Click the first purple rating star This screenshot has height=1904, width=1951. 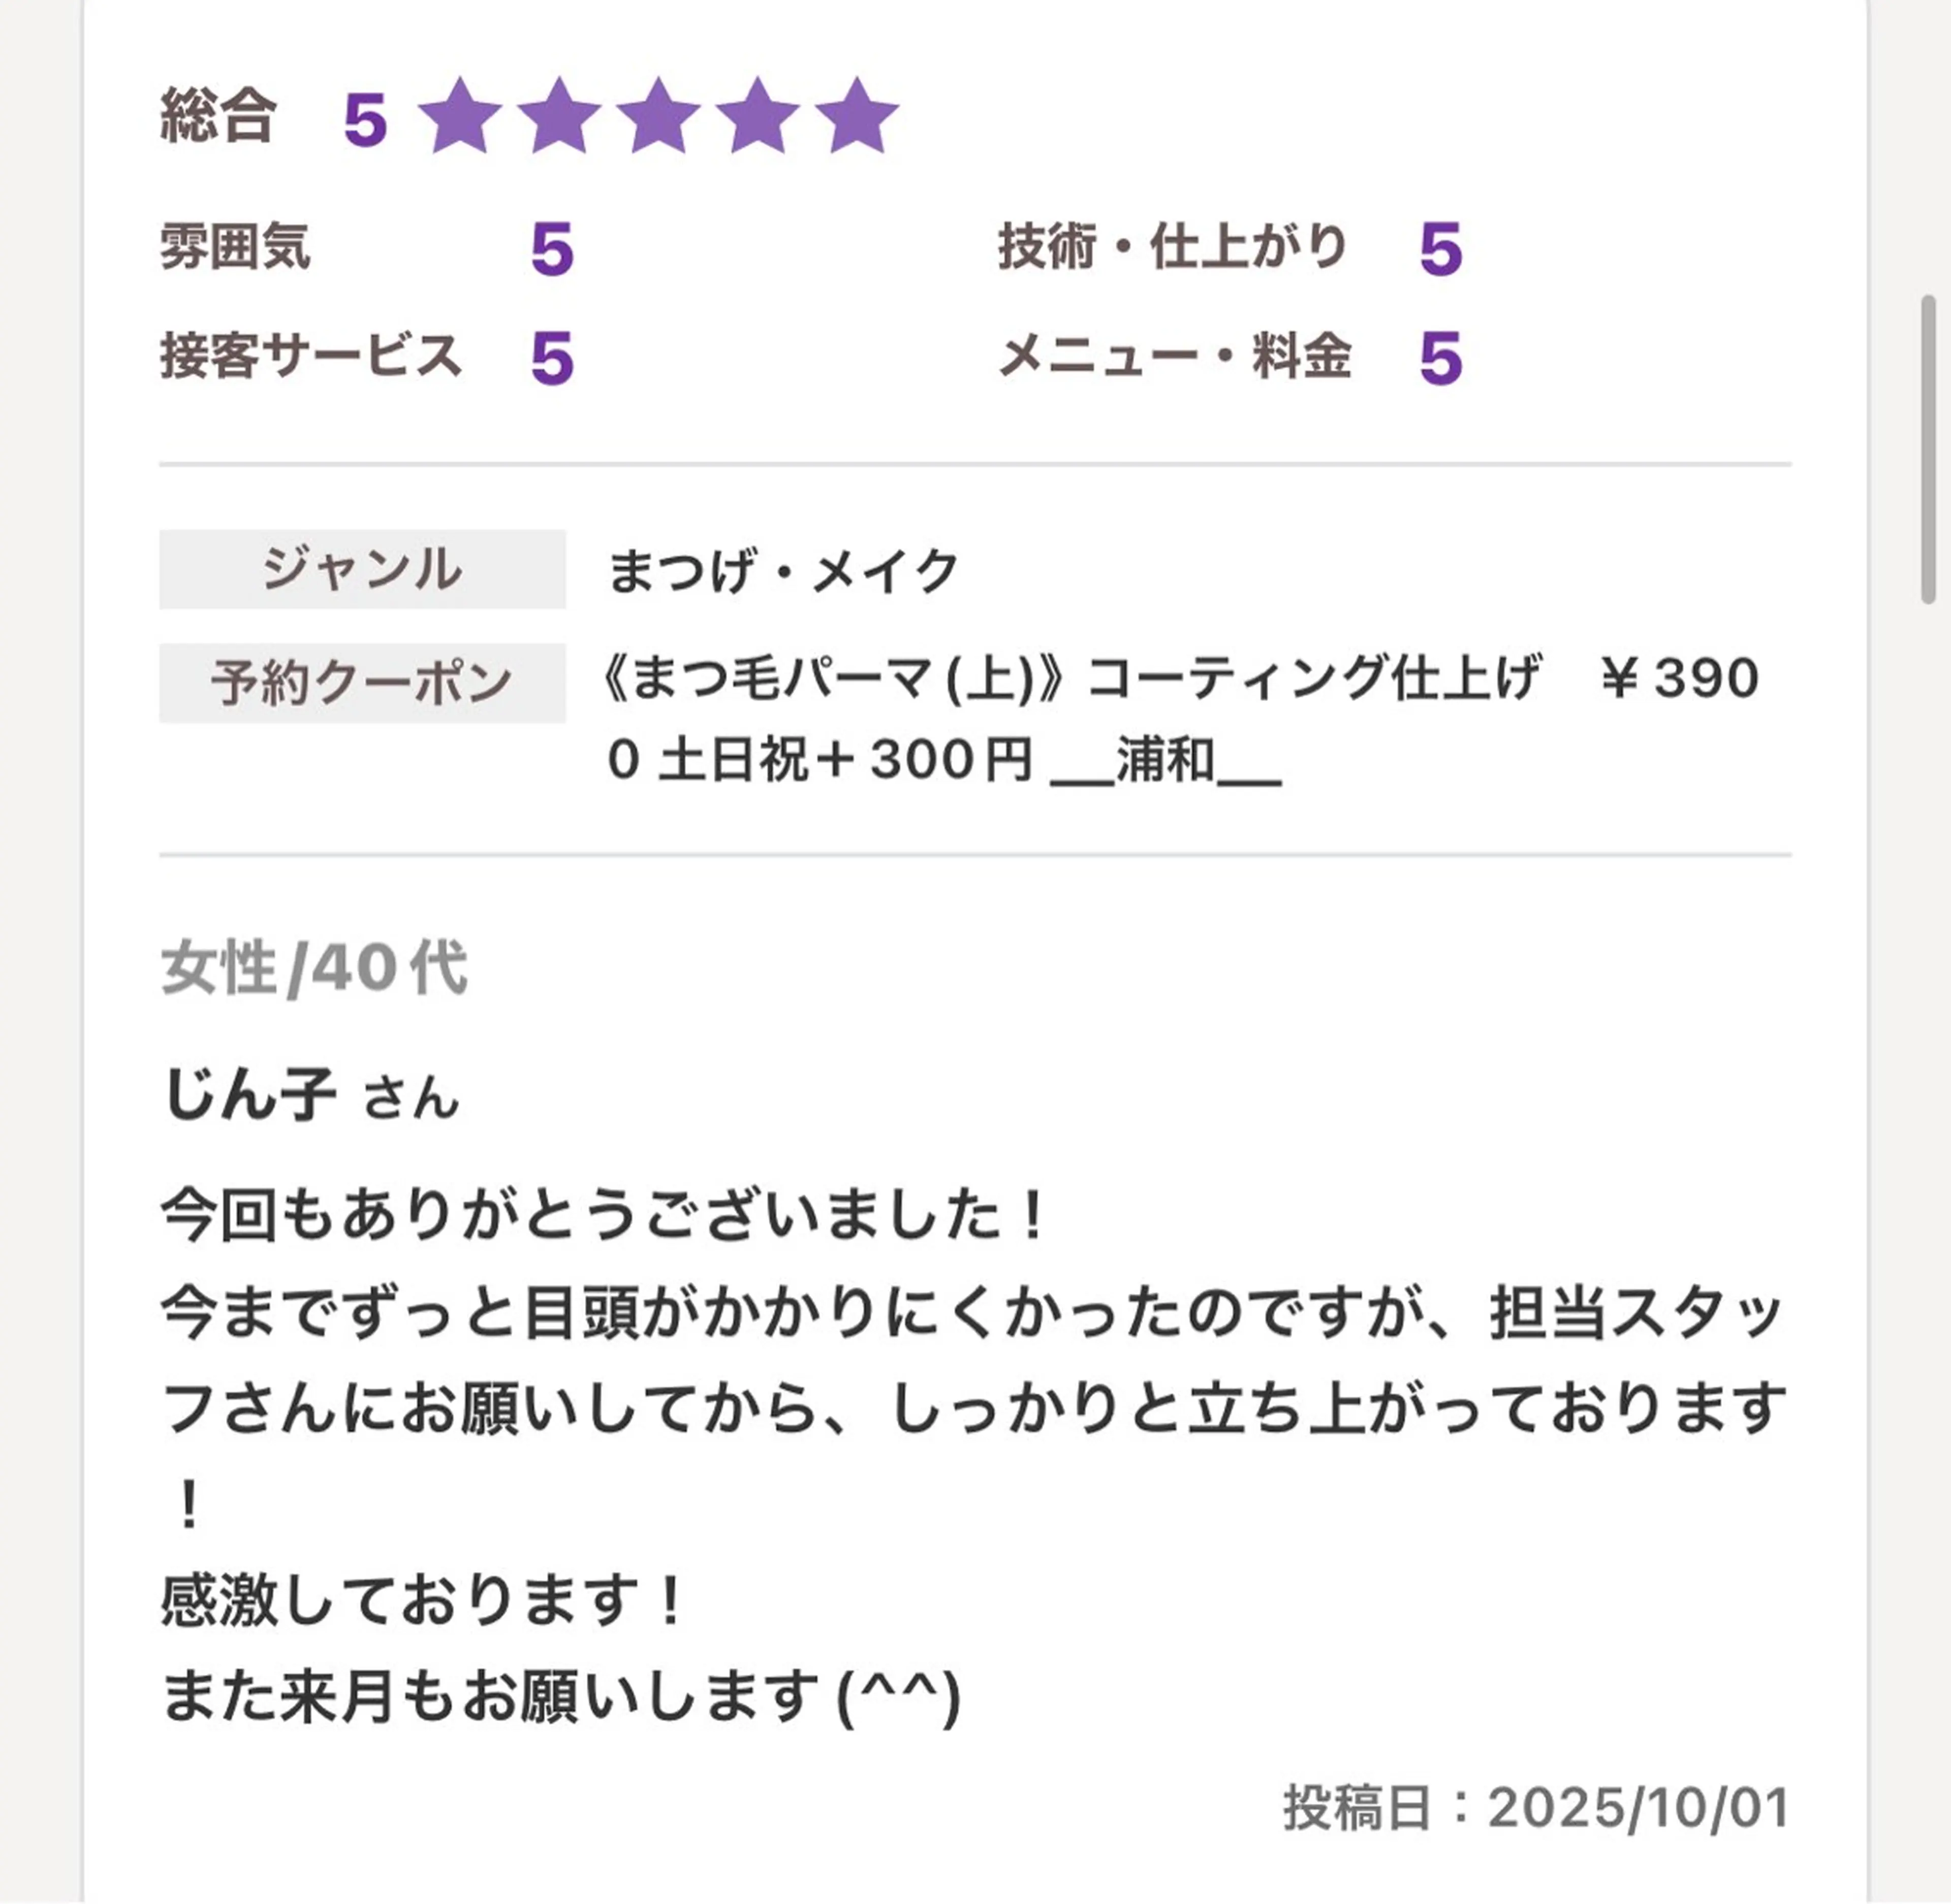click(x=459, y=117)
